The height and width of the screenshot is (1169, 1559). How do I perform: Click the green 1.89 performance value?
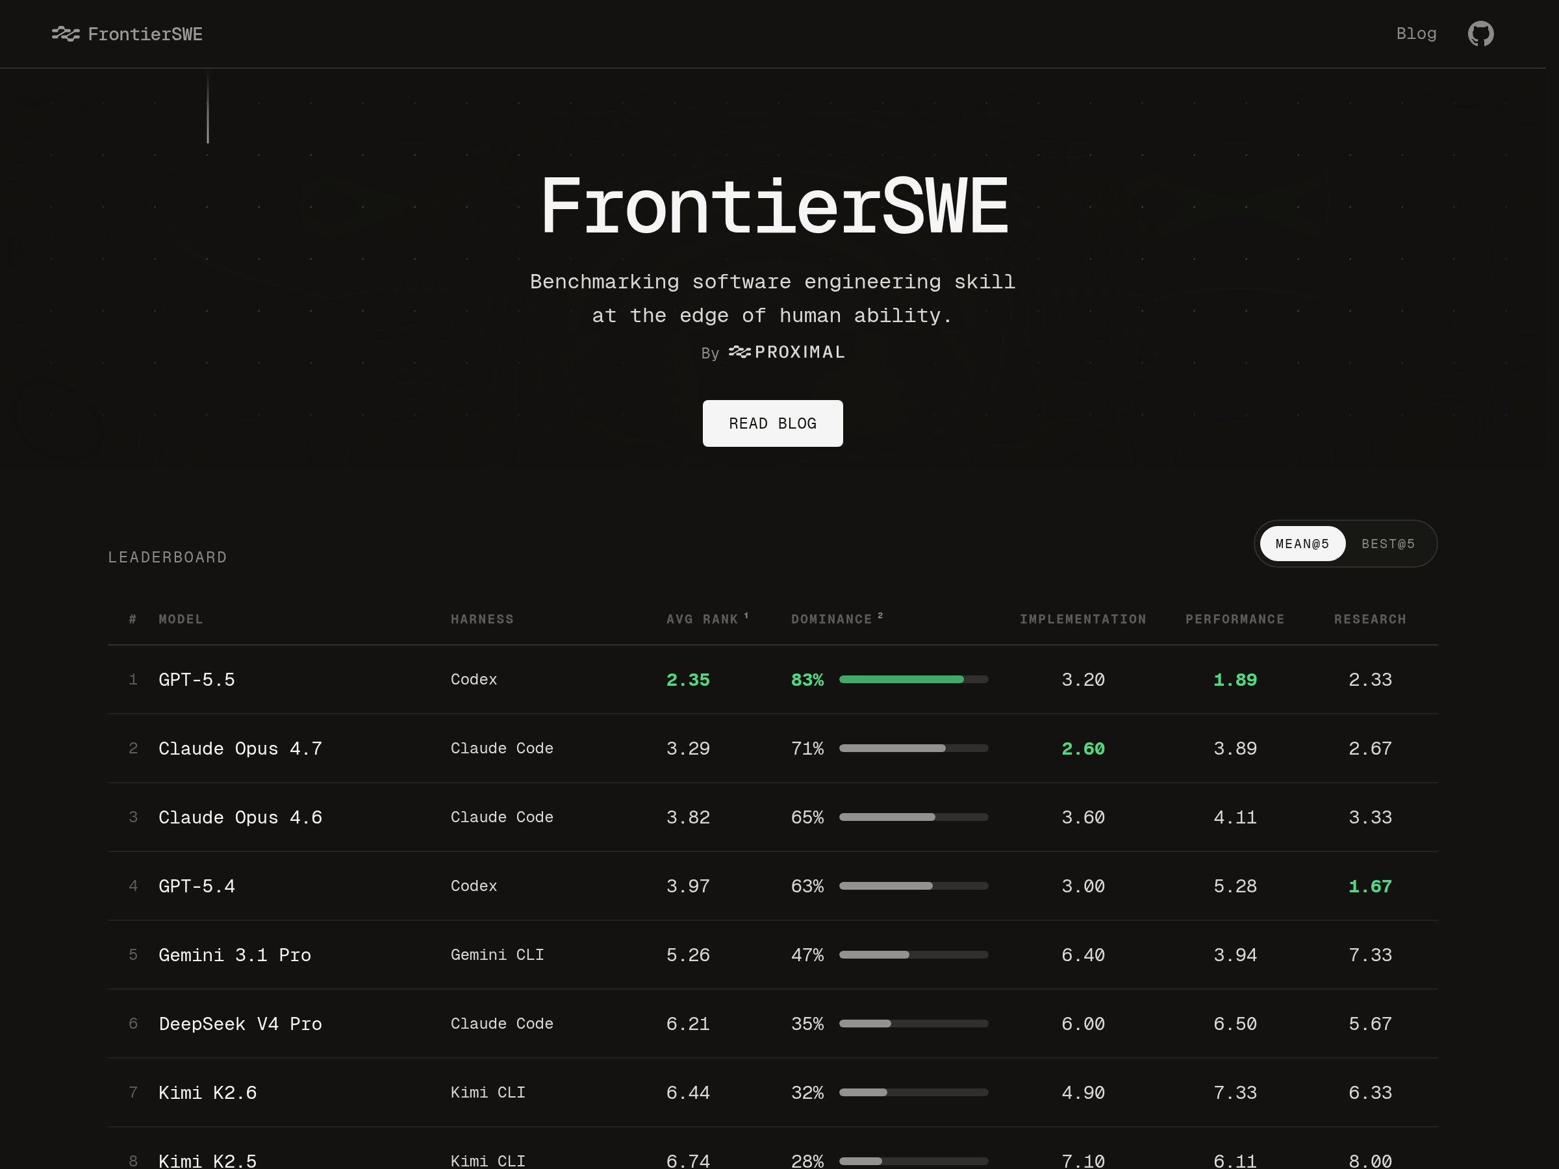(x=1235, y=680)
